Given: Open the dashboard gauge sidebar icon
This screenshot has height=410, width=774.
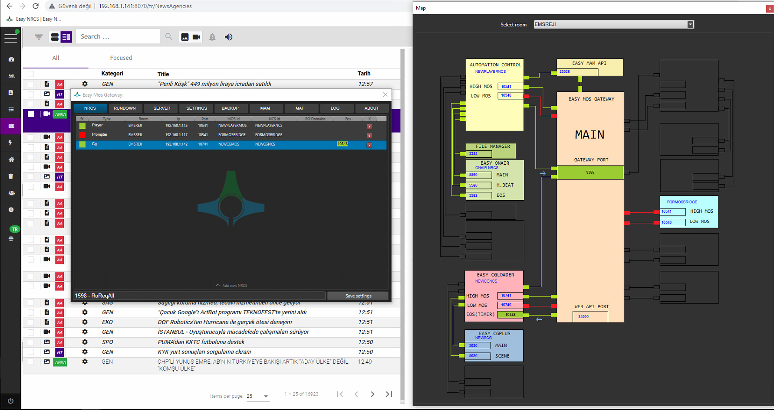Looking at the screenshot, I should pos(11,59).
